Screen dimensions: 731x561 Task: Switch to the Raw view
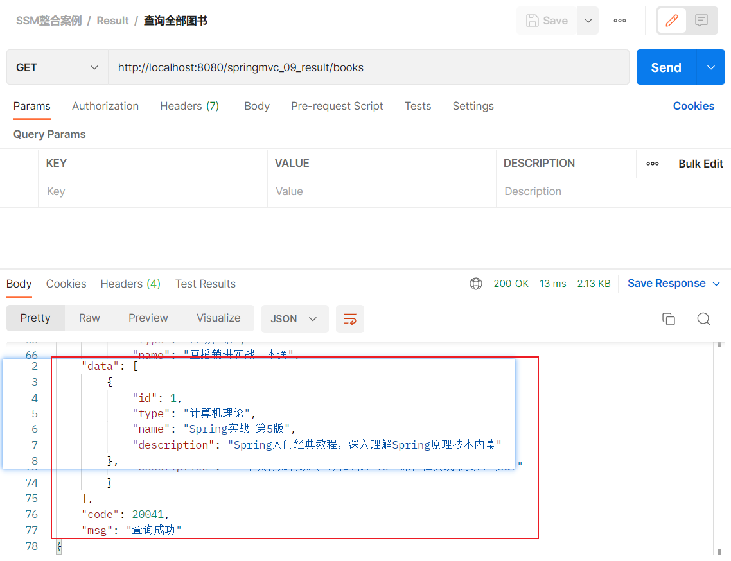coord(89,318)
